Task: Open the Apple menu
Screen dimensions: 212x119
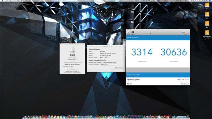Action: [2, 1]
